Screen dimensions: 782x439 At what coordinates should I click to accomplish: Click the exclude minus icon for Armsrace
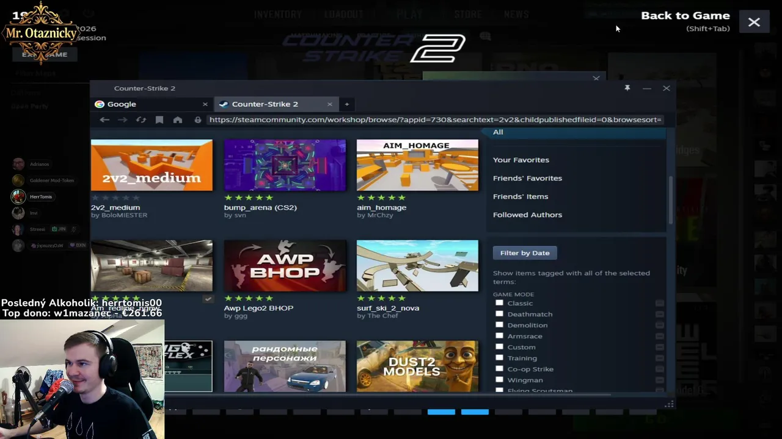tap(660, 336)
